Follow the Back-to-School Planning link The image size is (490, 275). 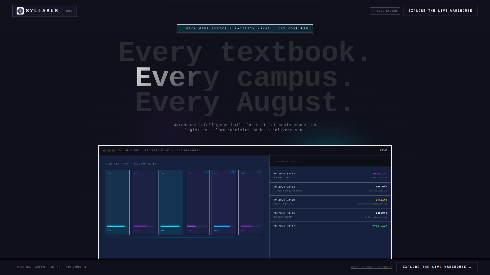372,267
